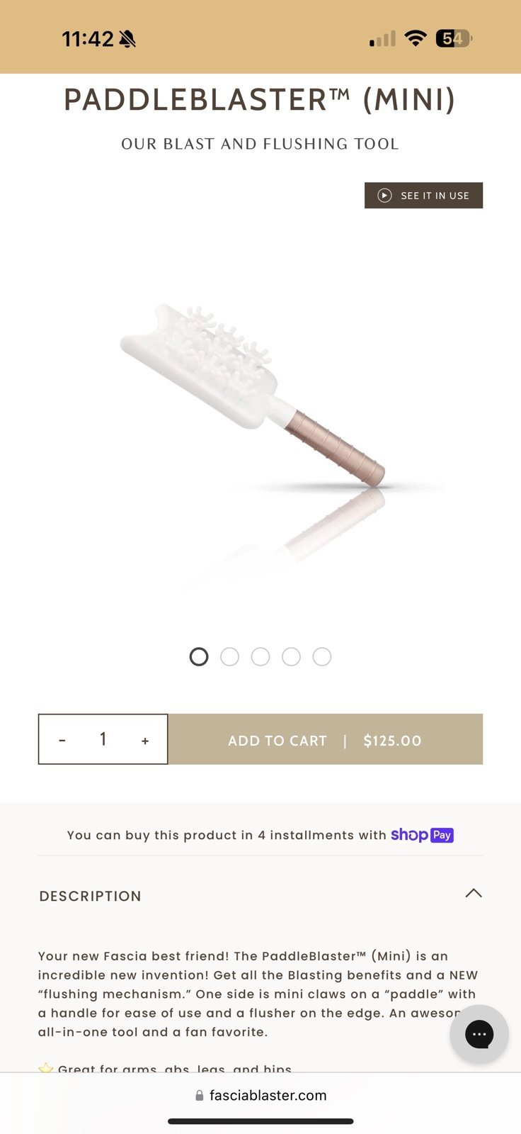Decrease quantity with the minus button

[62, 740]
